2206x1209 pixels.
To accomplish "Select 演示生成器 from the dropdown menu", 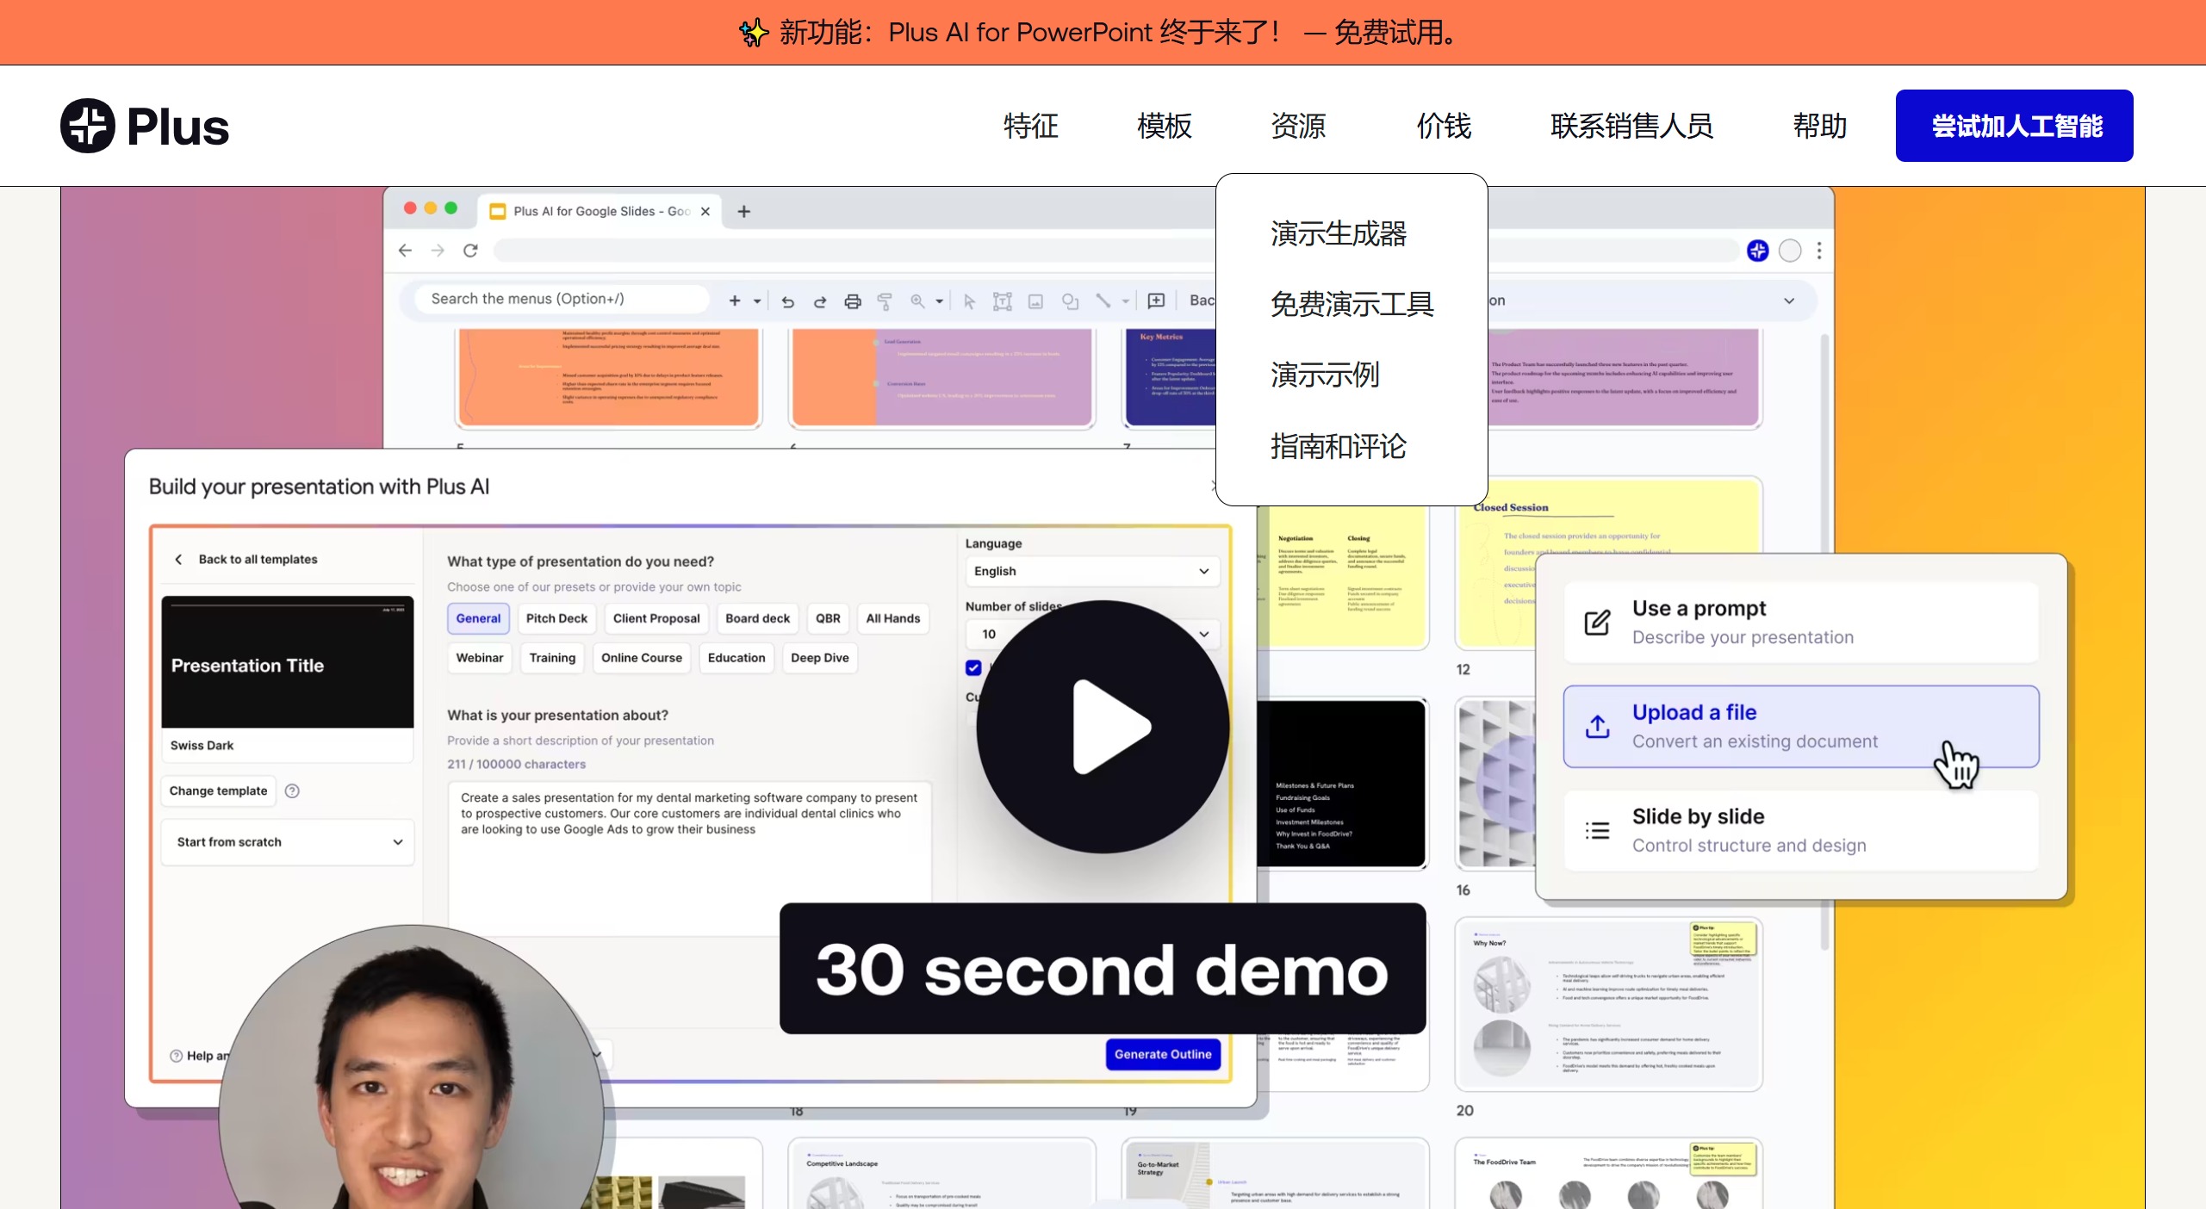I will point(1338,233).
